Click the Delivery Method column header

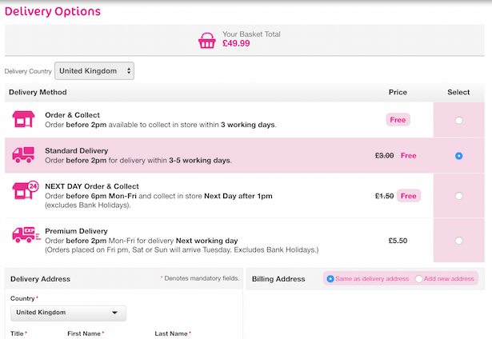[x=38, y=92]
